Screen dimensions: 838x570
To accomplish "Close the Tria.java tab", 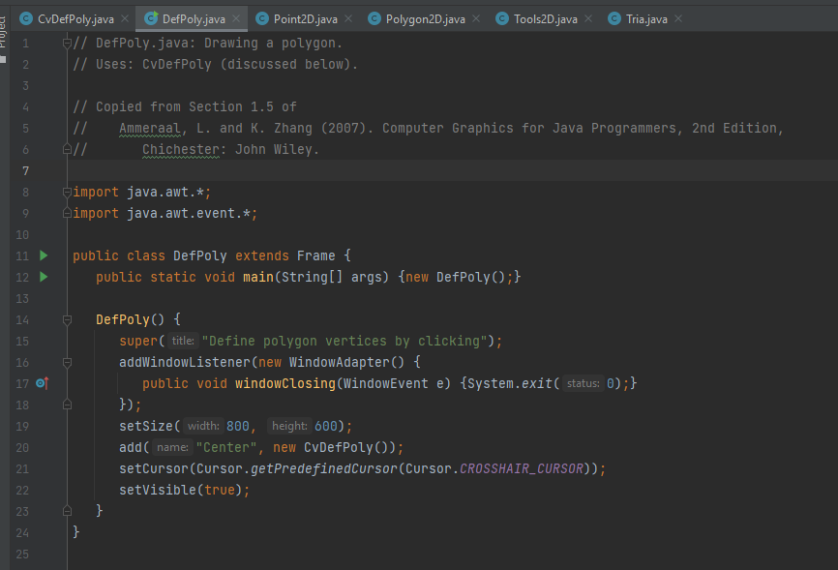I will pyautogui.click(x=678, y=18).
